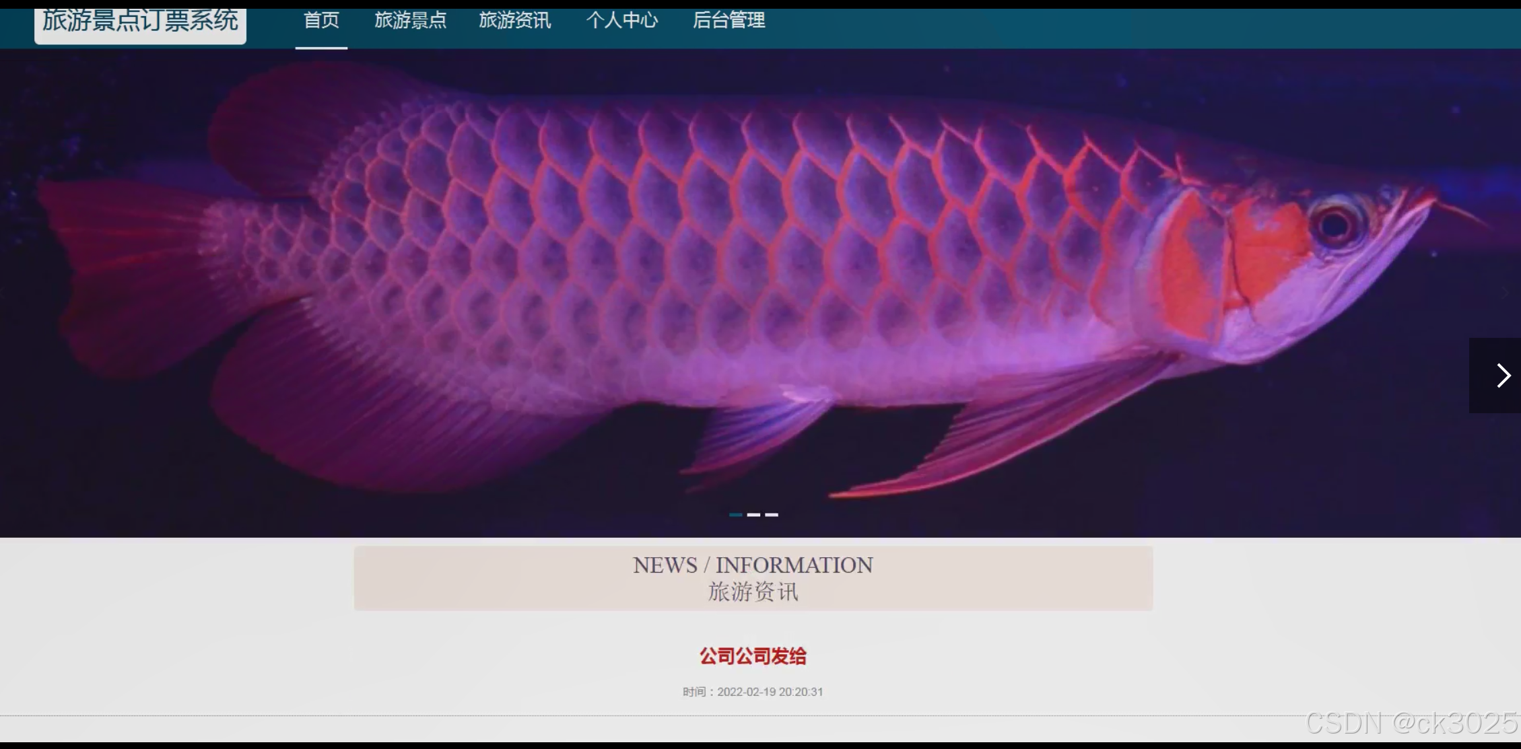Open the 个人中心 menu item
Screen dimensions: 1521x749
click(621, 21)
